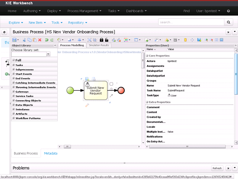Open the Choose library set combo box
The width and height of the screenshot is (238, 179).
tap(48, 54)
